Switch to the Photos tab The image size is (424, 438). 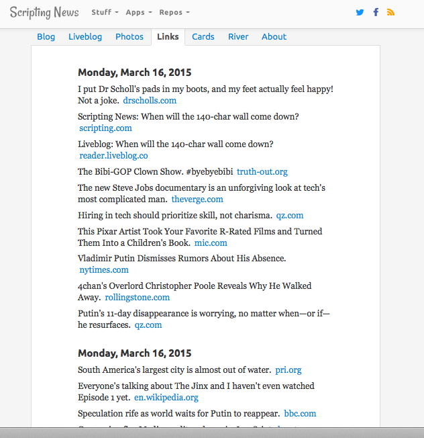[x=129, y=36]
